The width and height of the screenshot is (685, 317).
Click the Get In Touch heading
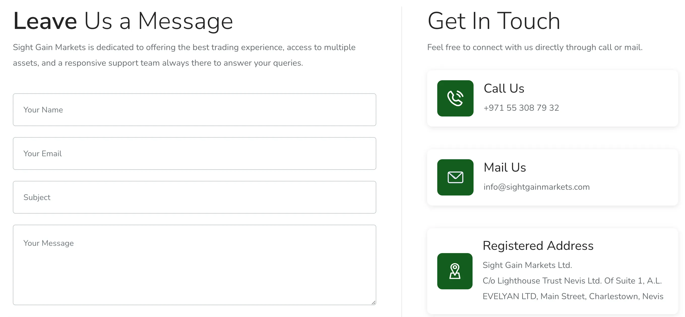pos(494,21)
